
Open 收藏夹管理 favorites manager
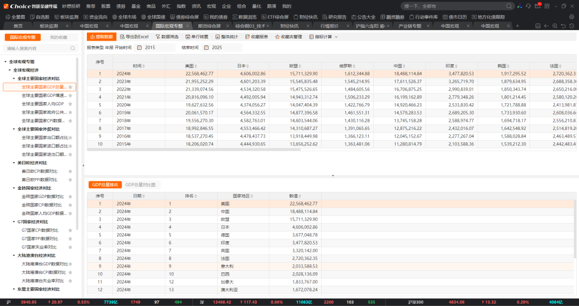pyautogui.click(x=278, y=37)
